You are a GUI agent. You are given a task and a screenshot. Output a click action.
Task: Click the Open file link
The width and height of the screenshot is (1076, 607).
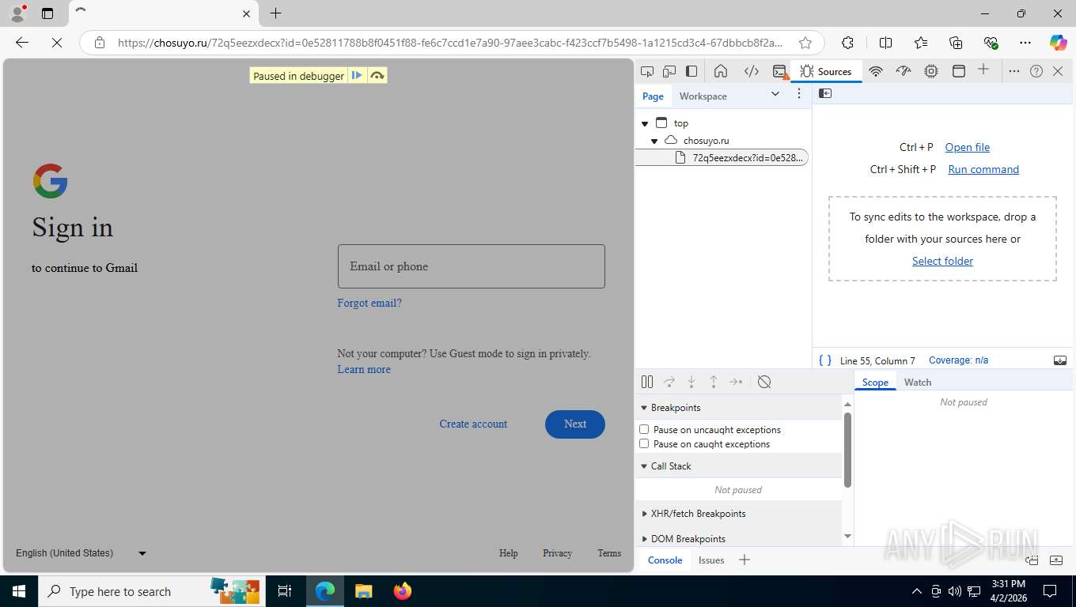click(x=967, y=147)
